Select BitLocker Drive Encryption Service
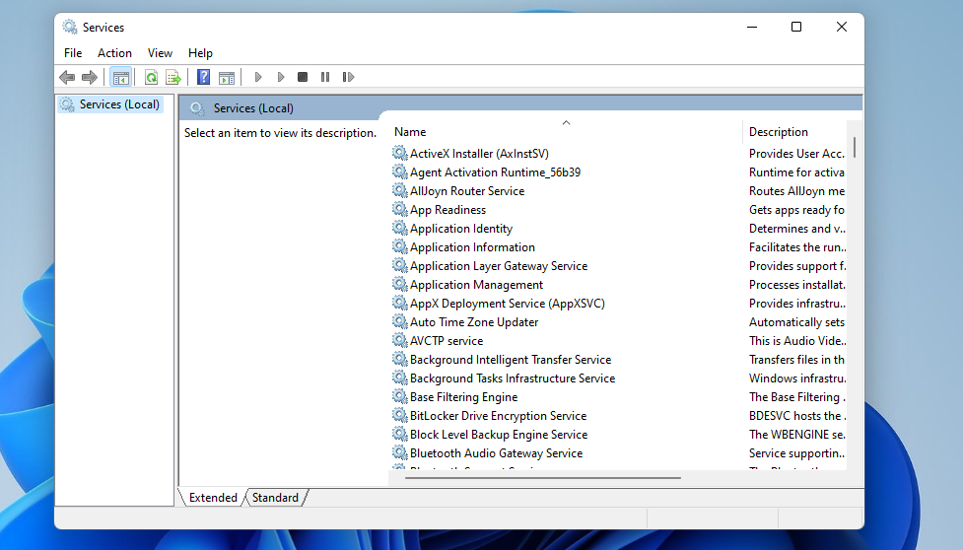This screenshot has height=550, width=963. 498,416
